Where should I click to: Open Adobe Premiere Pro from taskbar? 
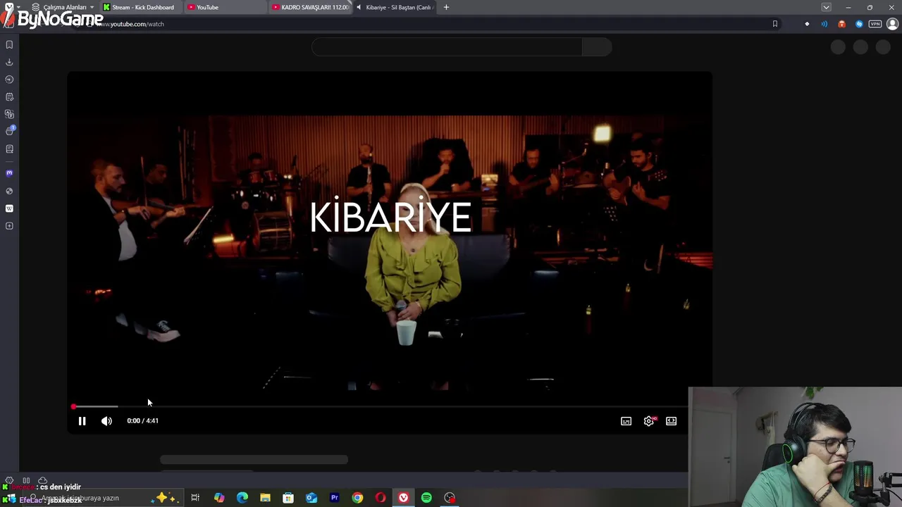[335, 499]
